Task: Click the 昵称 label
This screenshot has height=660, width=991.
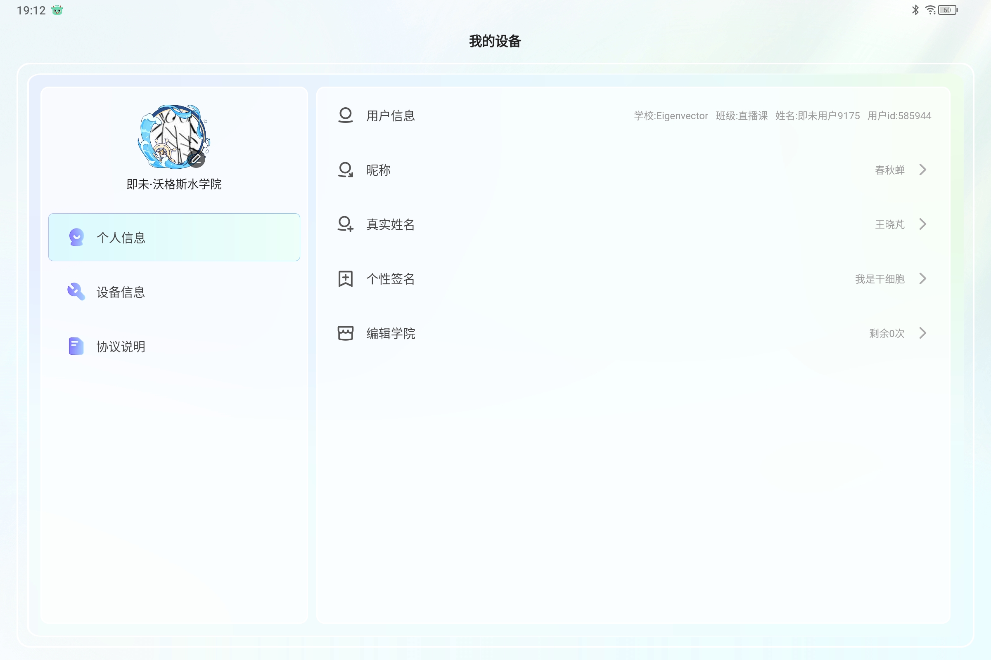Action: [378, 170]
